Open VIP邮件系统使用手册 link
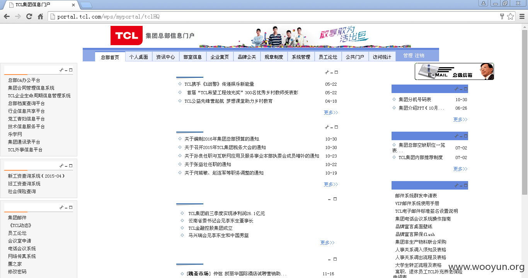The height and width of the screenshot is (278, 528). click(x=417, y=203)
